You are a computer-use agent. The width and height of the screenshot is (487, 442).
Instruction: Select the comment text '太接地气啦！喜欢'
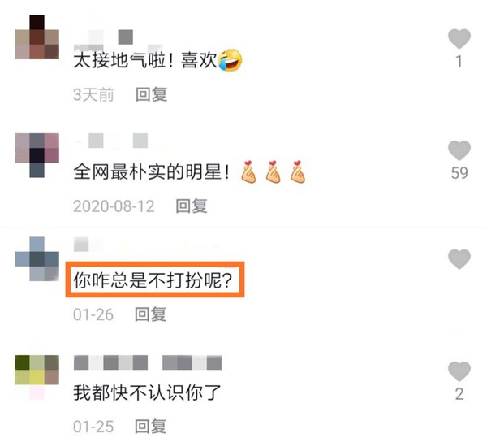145,60
